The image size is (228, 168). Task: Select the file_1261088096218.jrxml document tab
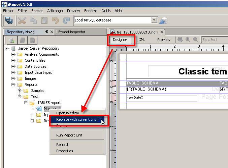coord(137,32)
